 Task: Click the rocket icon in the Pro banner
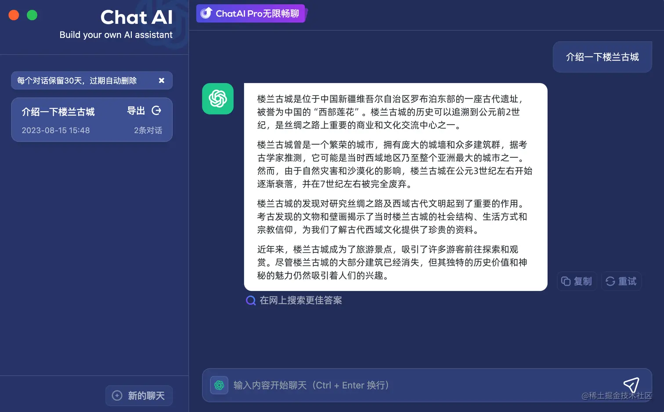coord(206,13)
